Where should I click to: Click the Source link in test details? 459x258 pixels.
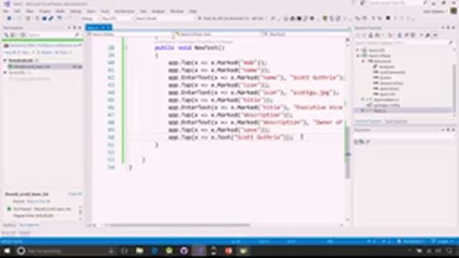coord(38,201)
